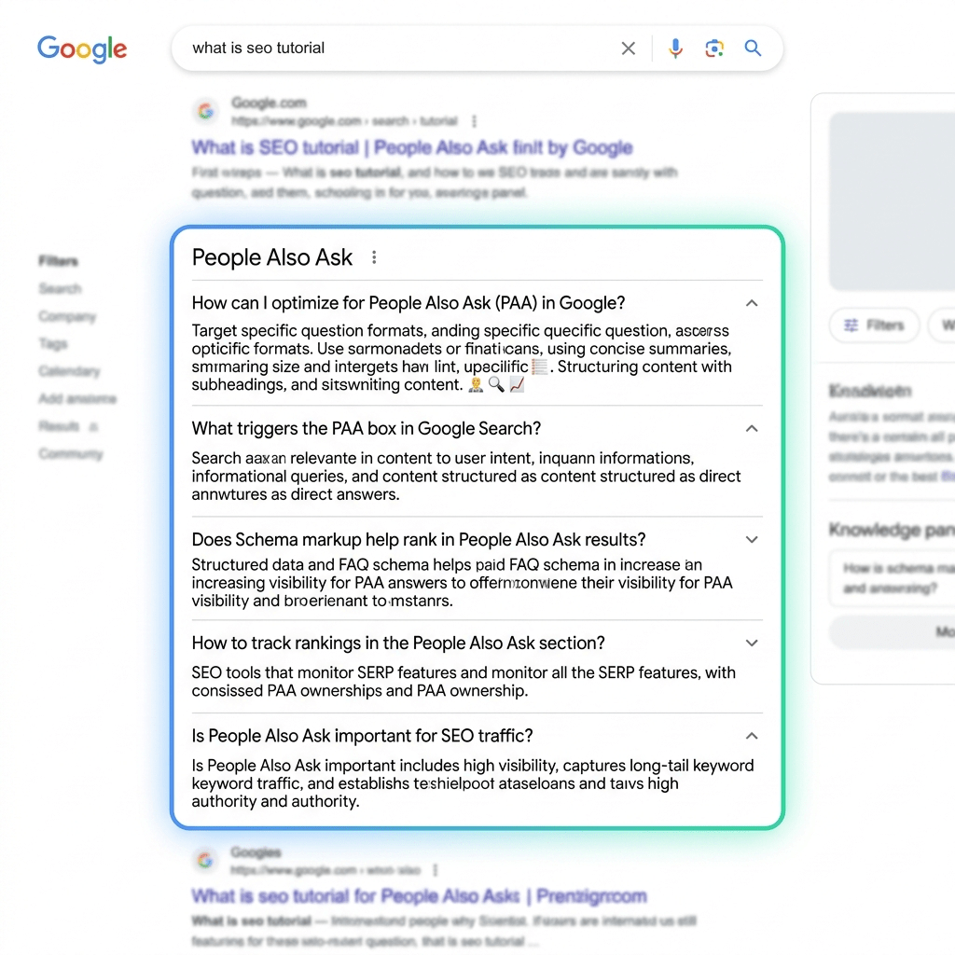Viewport: 955px width, 955px height.
Task: Collapse the PAA question about optimizing for People Also Ask
Action: click(x=752, y=302)
